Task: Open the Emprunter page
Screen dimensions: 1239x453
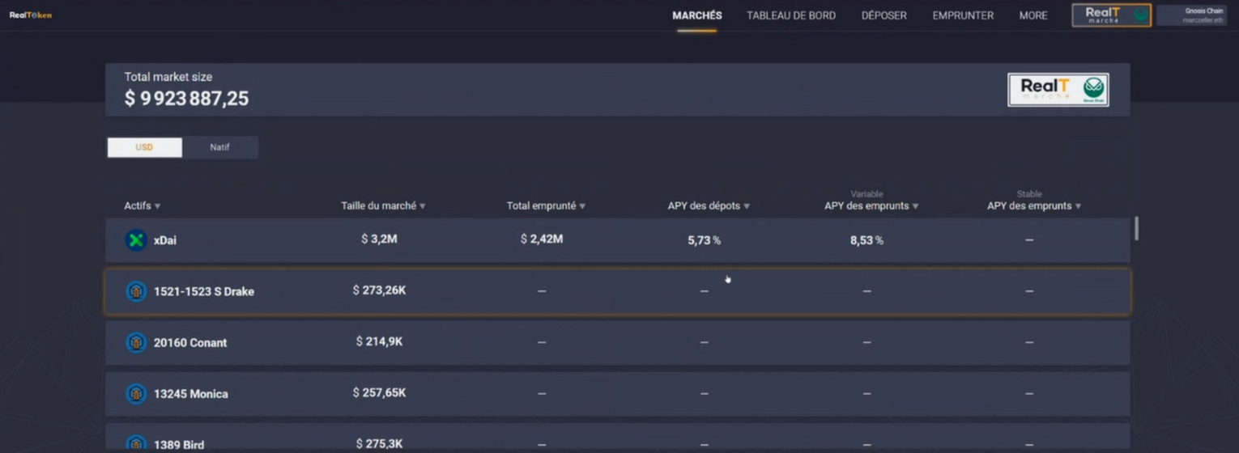Action: (963, 15)
